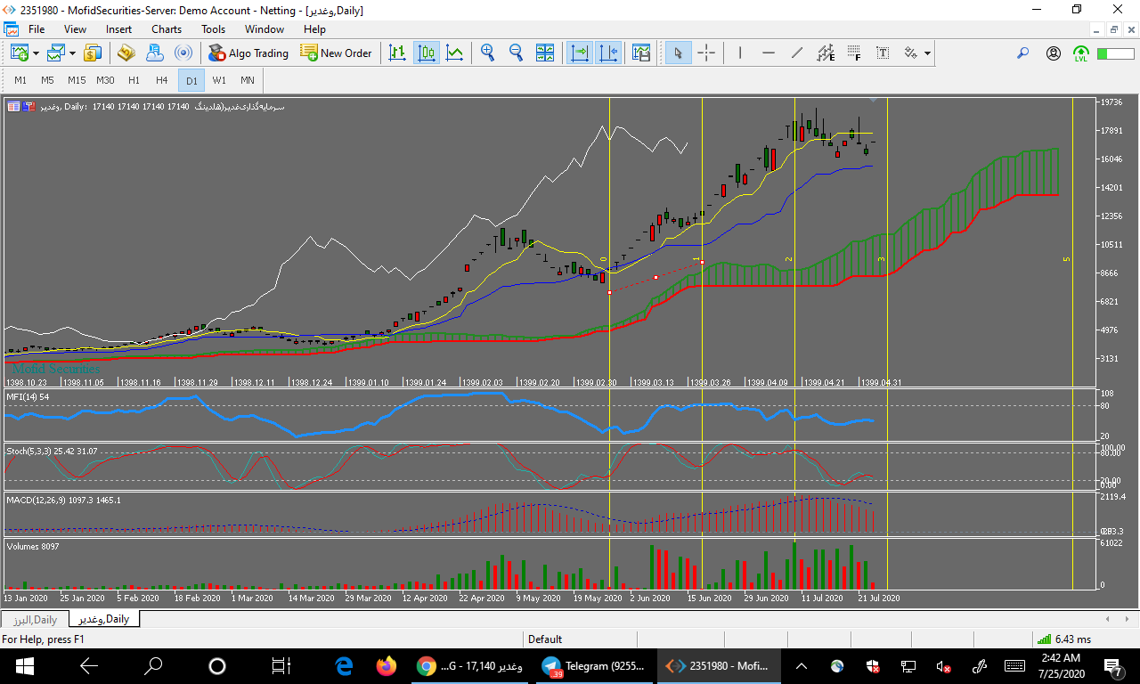Select the cursor arrow tool
This screenshot has width=1140, height=684.
(x=678, y=53)
